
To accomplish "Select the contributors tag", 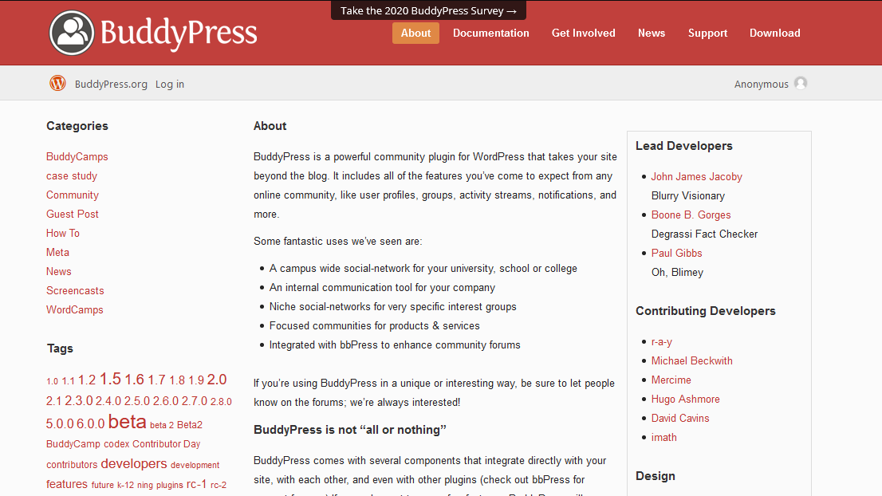I will click(72, 465).
